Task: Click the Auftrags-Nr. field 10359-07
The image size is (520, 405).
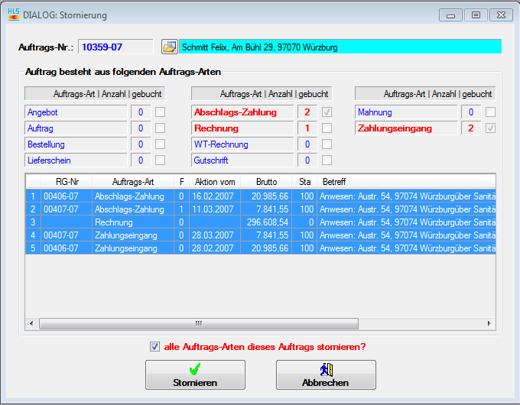Action: click(115, 47)
